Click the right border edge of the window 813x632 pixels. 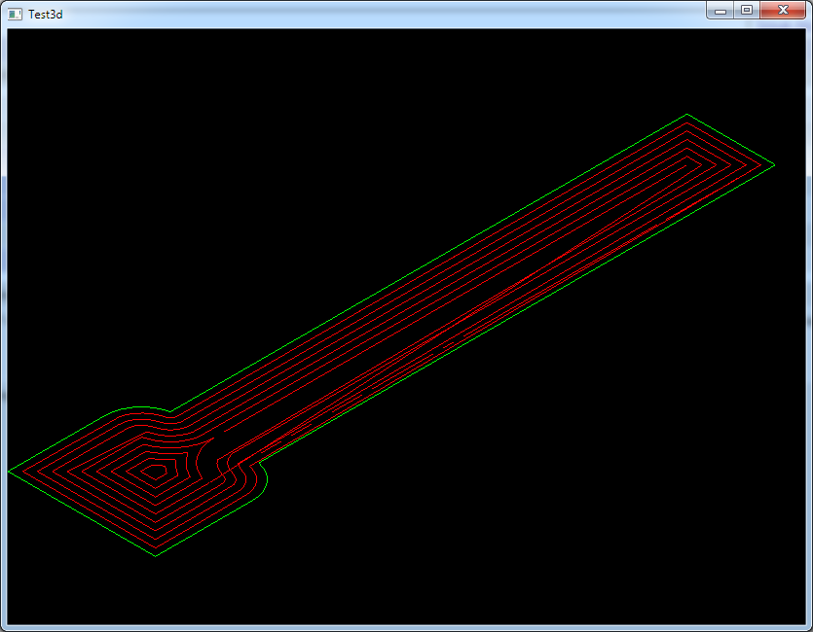point(809,321)
